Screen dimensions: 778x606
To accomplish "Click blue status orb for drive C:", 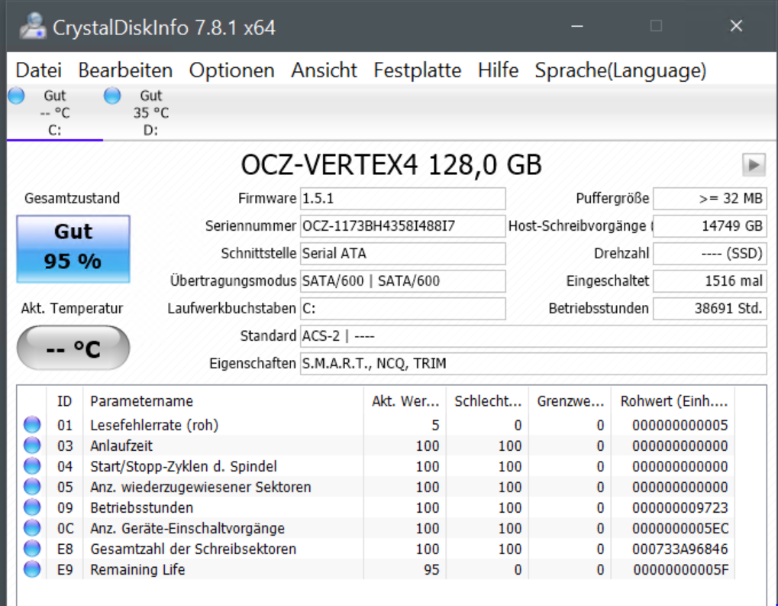I will (x=16, y=96).
